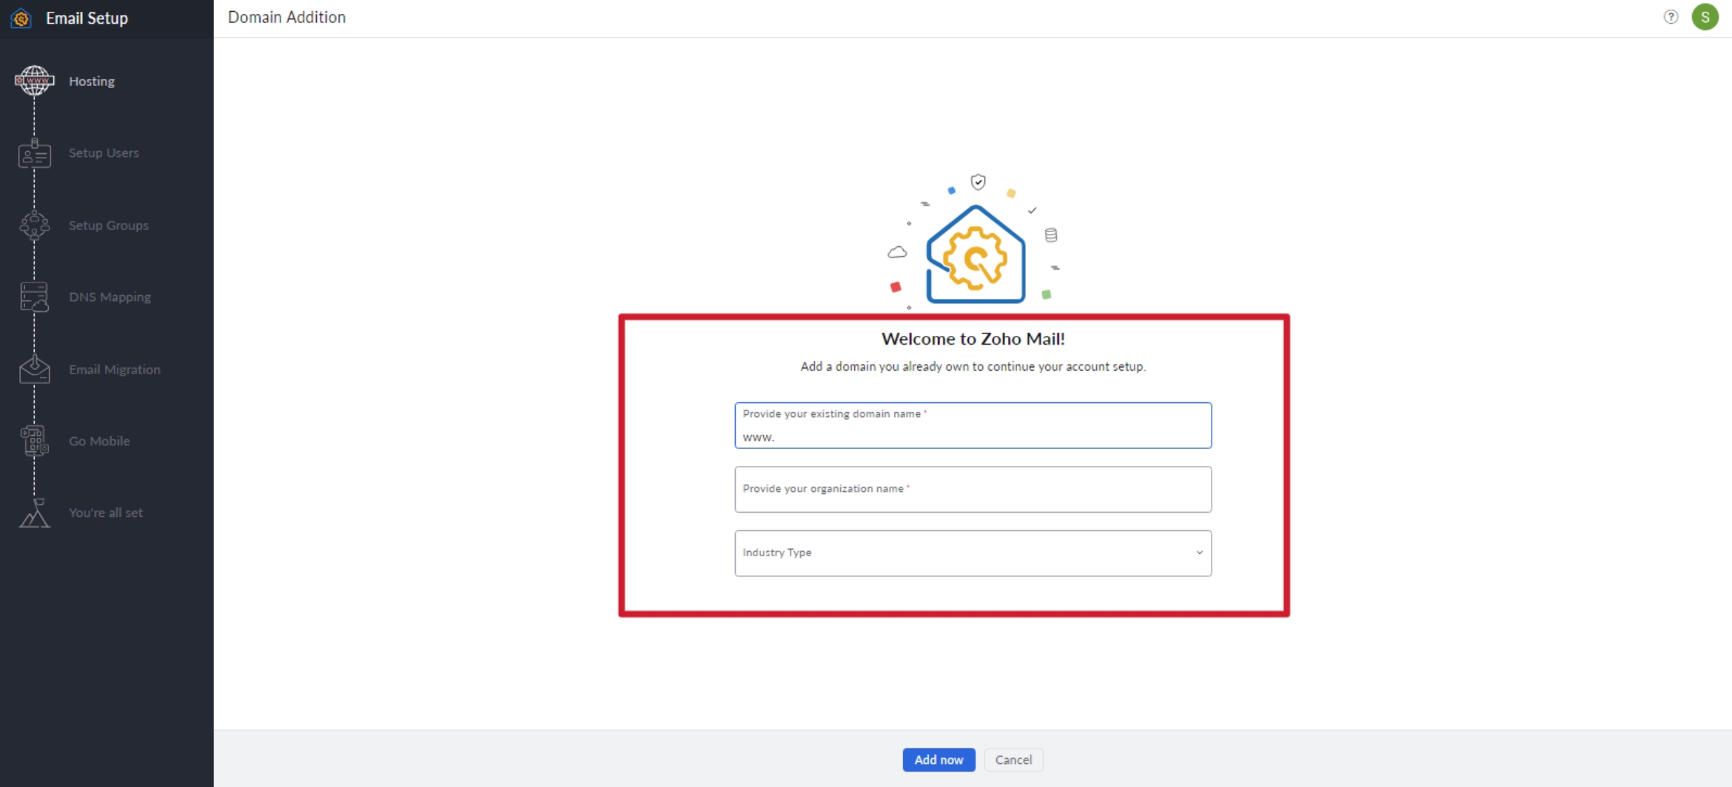Focus the organization name field

973,489
